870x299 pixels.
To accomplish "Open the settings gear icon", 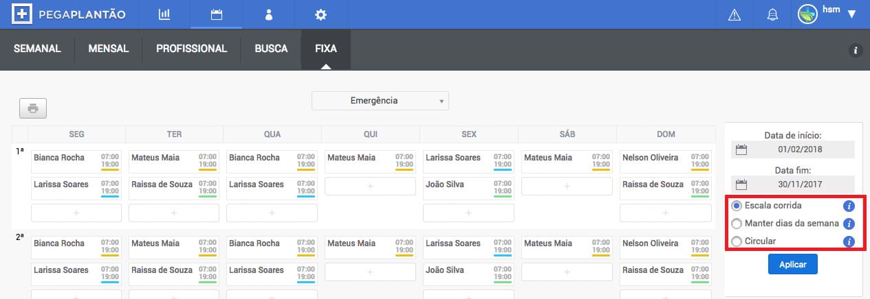I will point(320,14).
